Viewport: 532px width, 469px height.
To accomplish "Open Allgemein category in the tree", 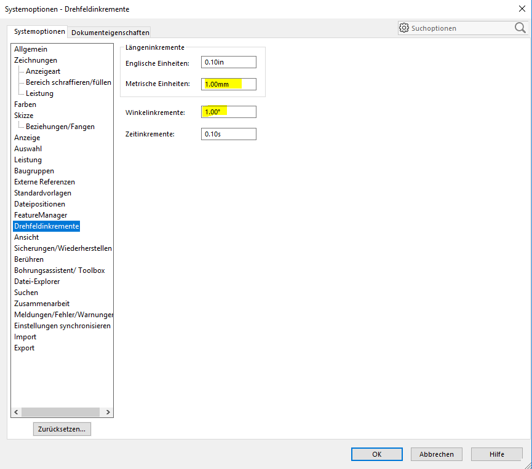I will pyautogui.click(x=31, y=49).
